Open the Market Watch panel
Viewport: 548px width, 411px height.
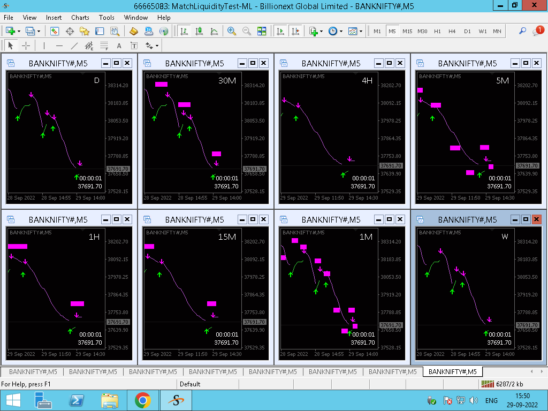tap(55, 31)
